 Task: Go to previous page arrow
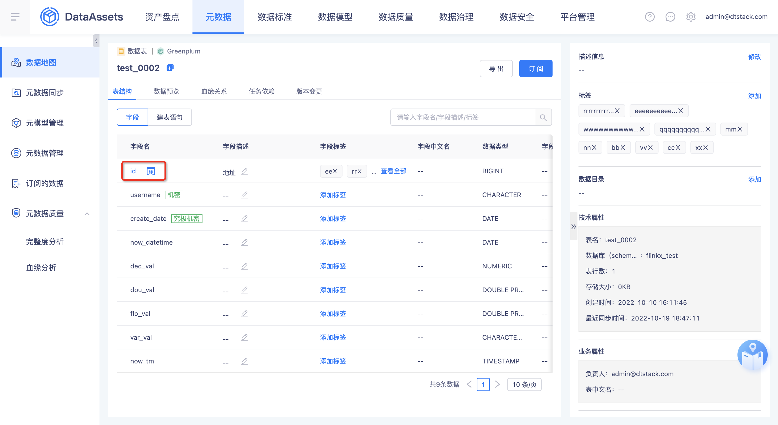(x=469, y=384)
